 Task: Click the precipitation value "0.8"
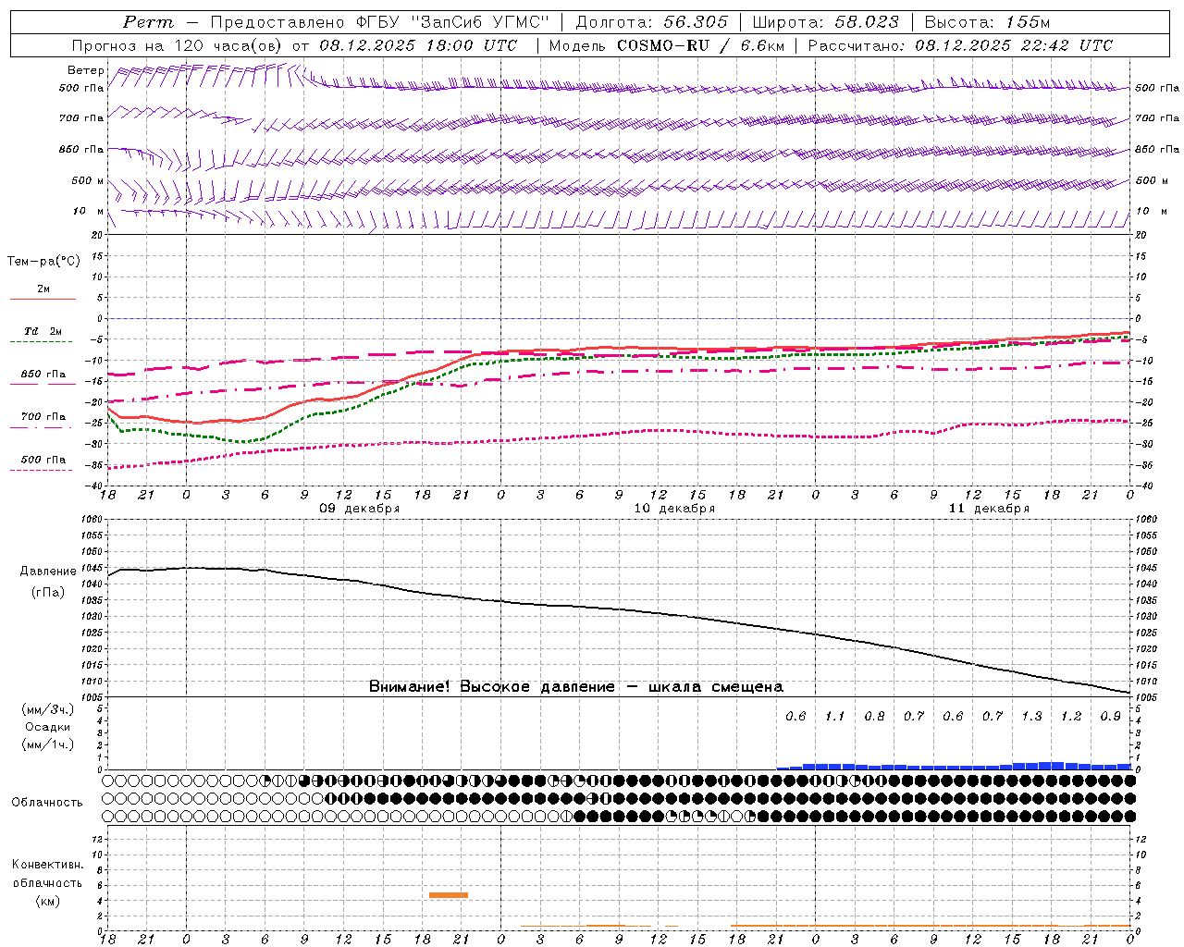point(874,716)
